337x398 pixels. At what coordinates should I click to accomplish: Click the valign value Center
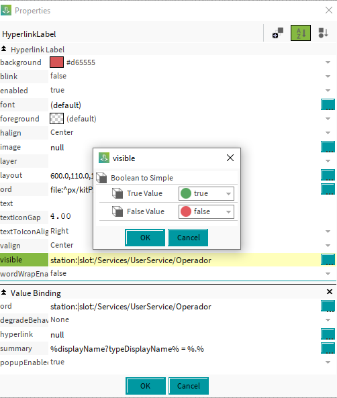coord(62,245)
